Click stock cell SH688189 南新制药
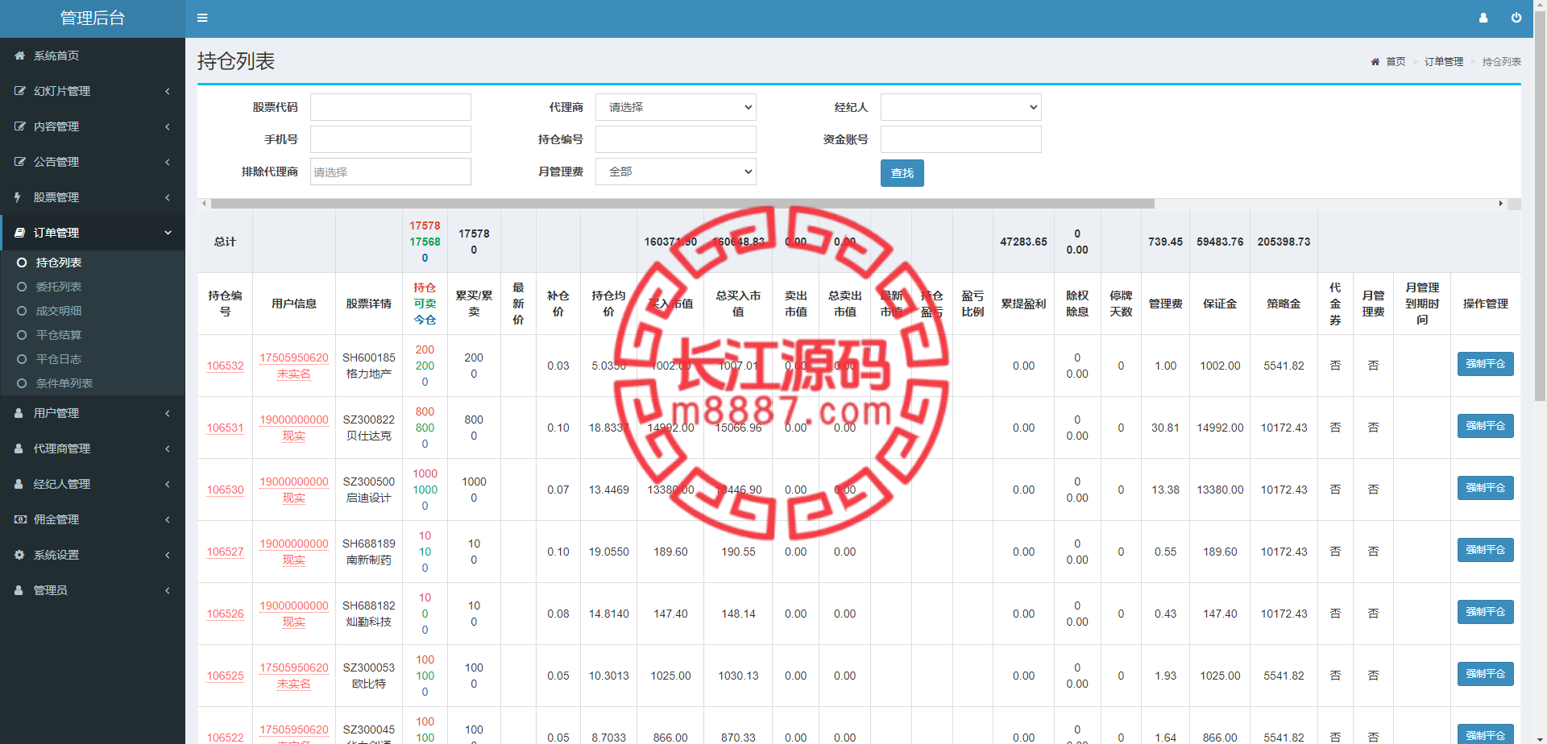The width and height of the screenshot is (1547, 744). [369, 552]
